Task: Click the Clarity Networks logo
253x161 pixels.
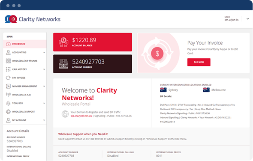Action: (33, 19)
